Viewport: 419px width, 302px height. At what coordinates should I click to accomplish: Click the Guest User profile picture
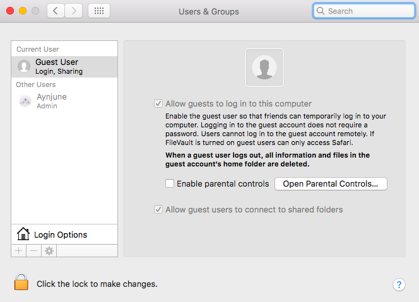[264, 67]
